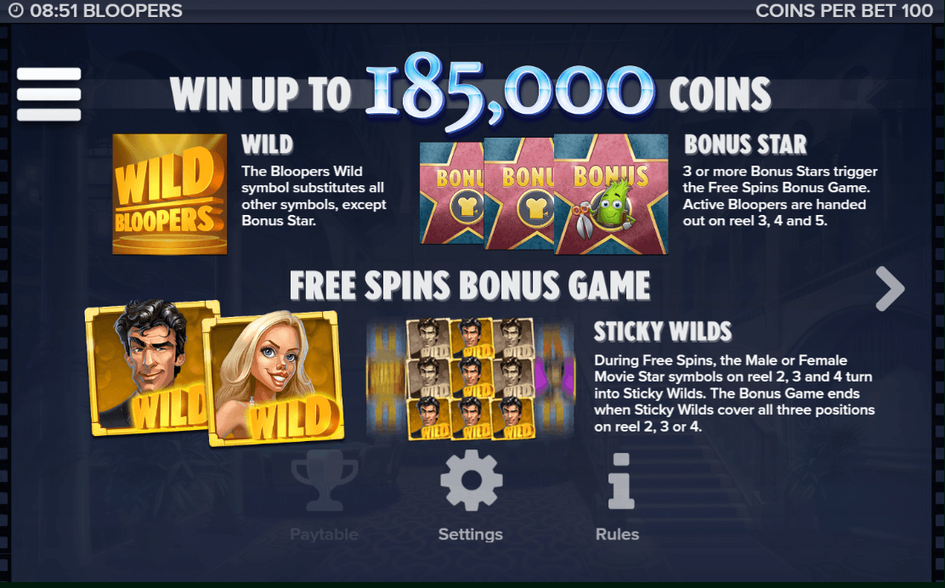The width and height of the screenshot is (945, 588).
Task: Select the male movie star Wild symbol
Action: click(150, 367)
